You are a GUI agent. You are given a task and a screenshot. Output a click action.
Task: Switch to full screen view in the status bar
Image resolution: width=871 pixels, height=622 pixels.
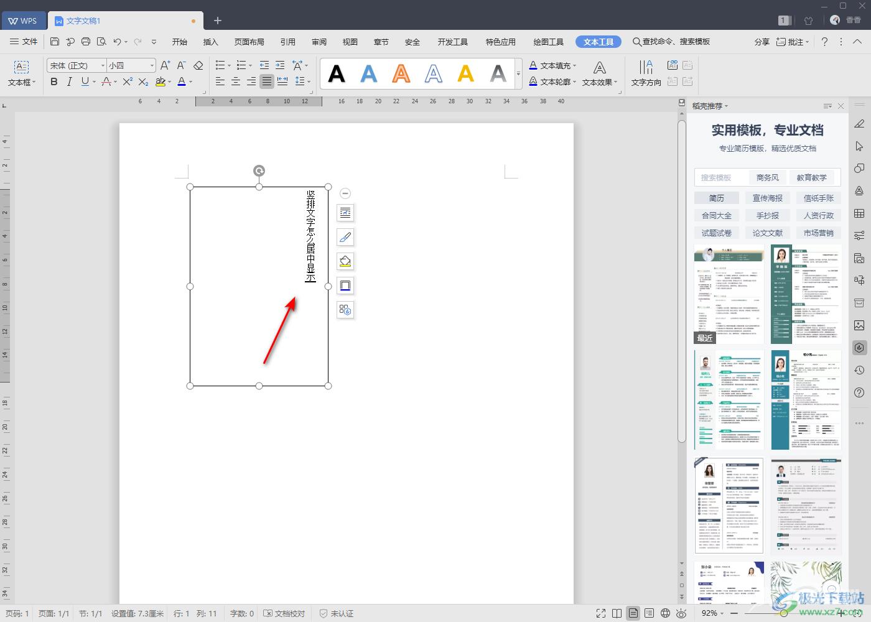[x=600, y=613]
